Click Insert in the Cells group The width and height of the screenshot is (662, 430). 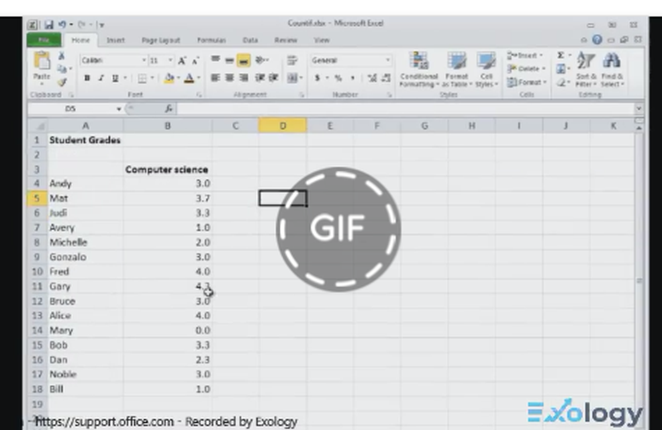pyautogui.click(x=526, y=56)
